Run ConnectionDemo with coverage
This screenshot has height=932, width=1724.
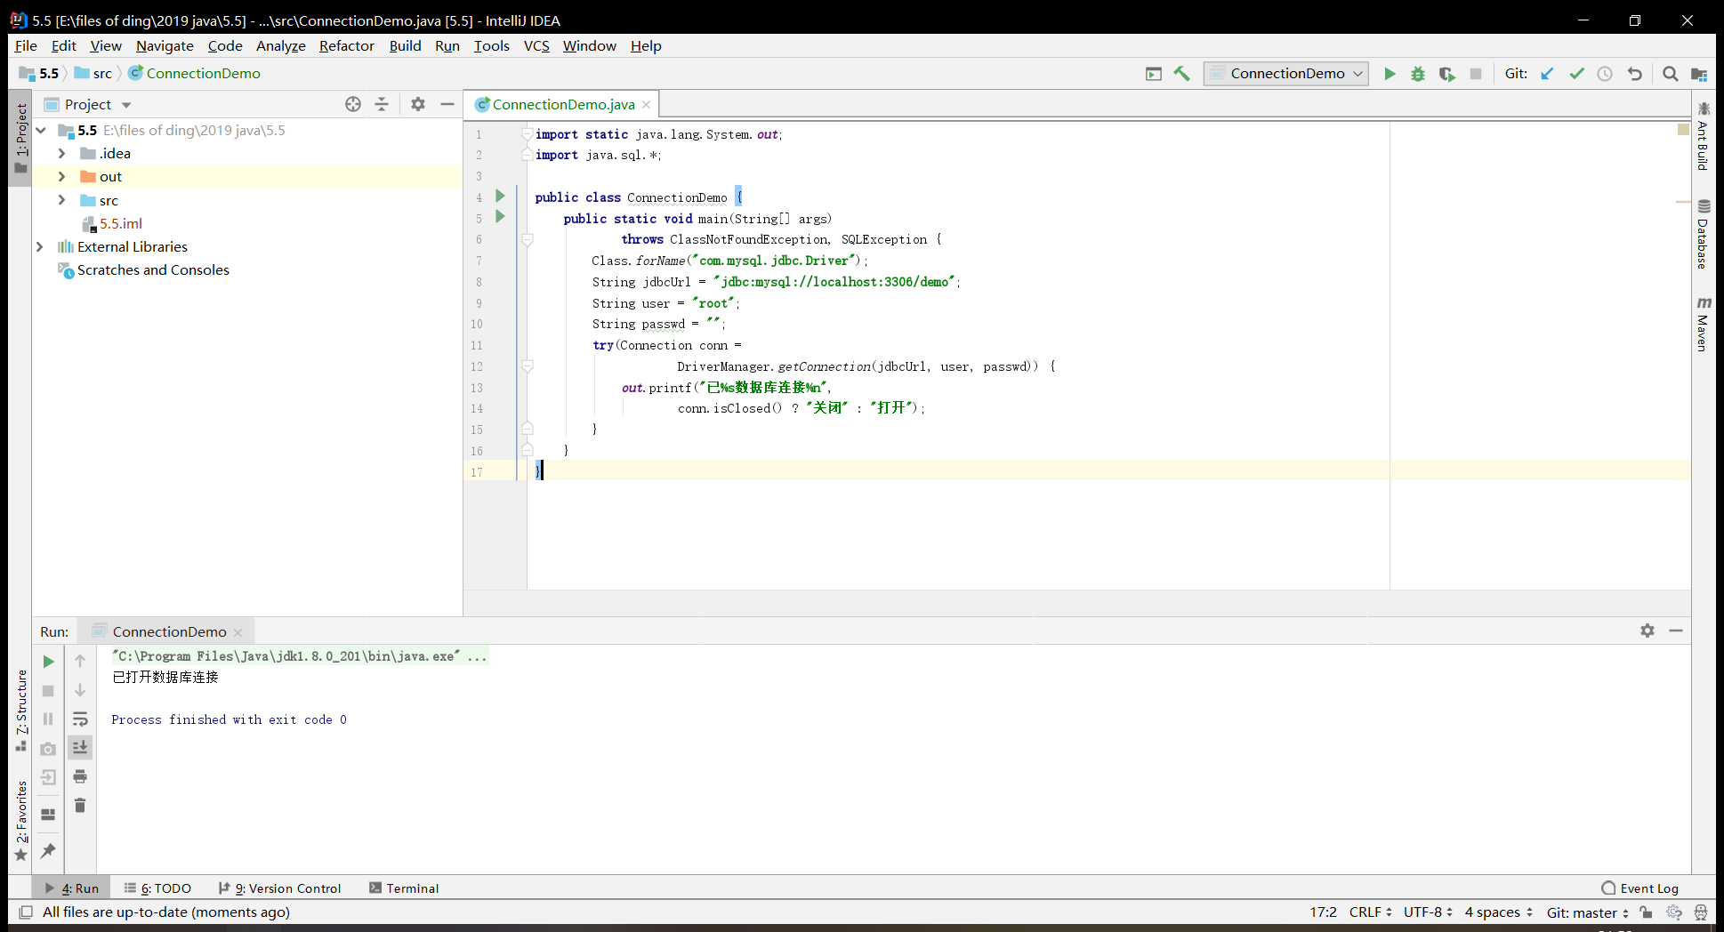tap(1447, 74)
